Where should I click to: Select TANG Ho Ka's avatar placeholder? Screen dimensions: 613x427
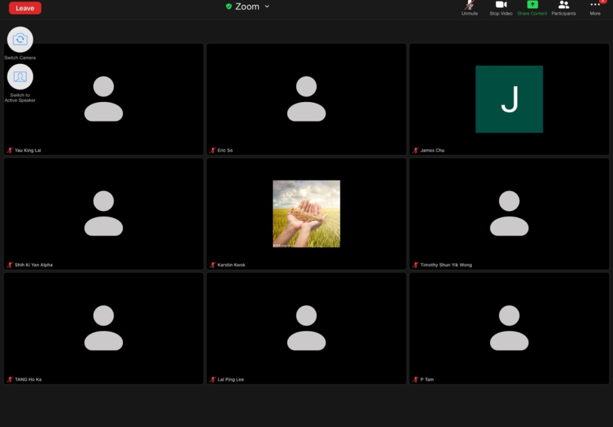104,328
